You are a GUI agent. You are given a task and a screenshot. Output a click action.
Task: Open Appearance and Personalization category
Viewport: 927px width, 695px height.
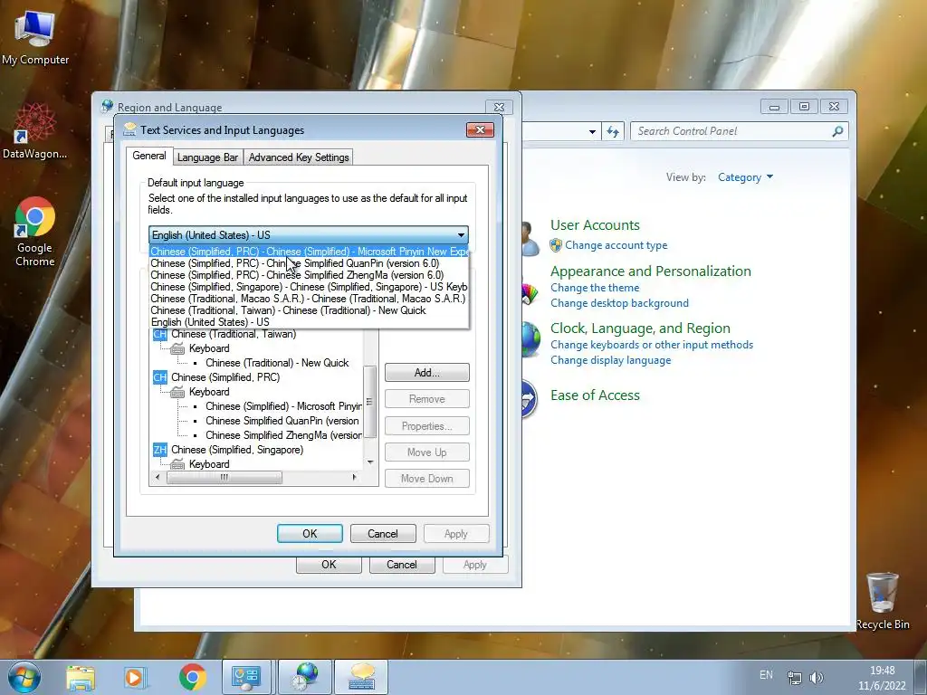650,271
